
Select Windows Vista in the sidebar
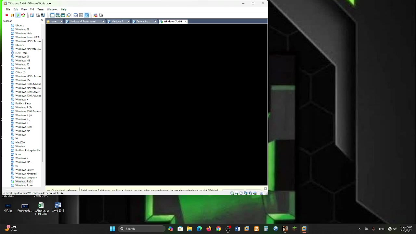point(23,33)
